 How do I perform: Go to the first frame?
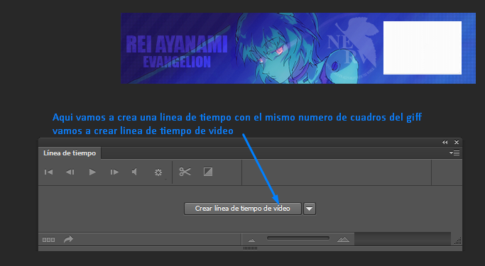48,172
